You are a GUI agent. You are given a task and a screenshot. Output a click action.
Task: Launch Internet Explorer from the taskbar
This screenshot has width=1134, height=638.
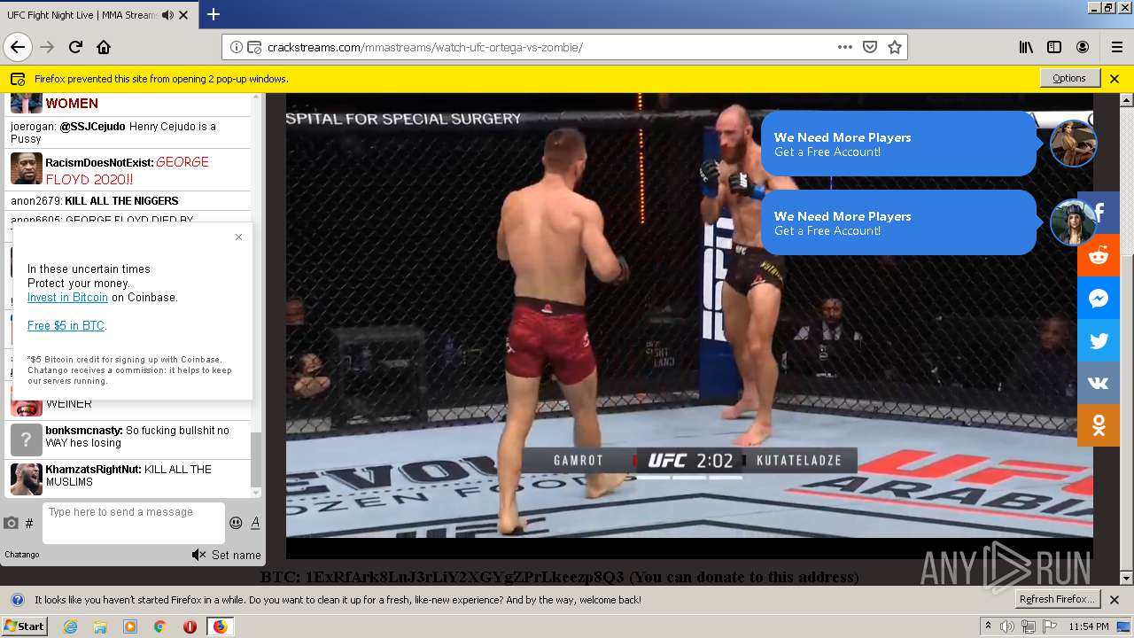(71, 626)
